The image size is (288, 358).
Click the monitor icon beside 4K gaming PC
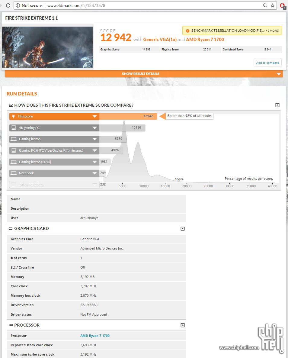[14, 128]
